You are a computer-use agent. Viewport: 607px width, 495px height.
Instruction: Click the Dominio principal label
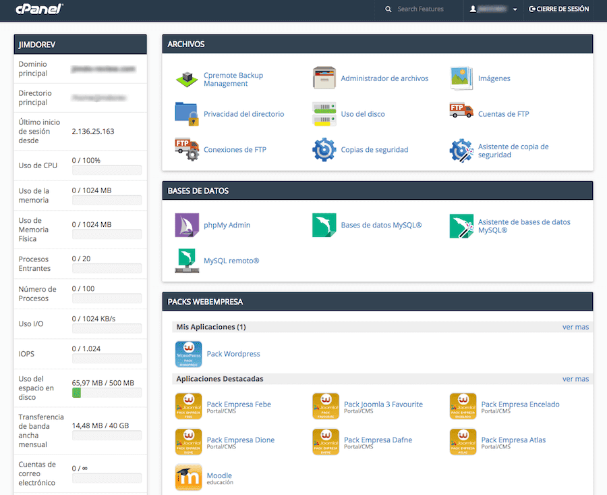33,69
